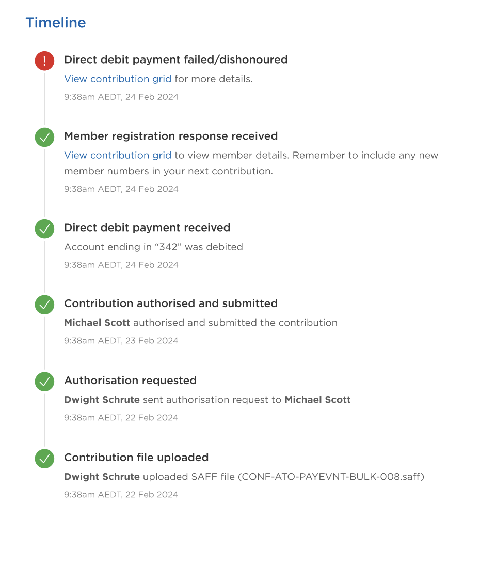Click the 23 Feb 2024 timestamp
The width and height of the screenshot is (480, 578).
click(121, 341)
